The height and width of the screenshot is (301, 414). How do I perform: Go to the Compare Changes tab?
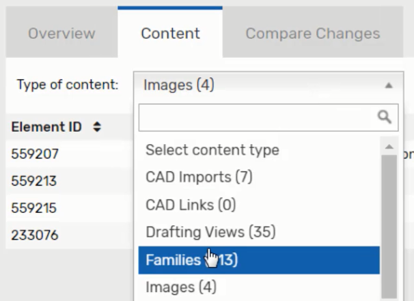pyautogui.click(x=312, y=33)
